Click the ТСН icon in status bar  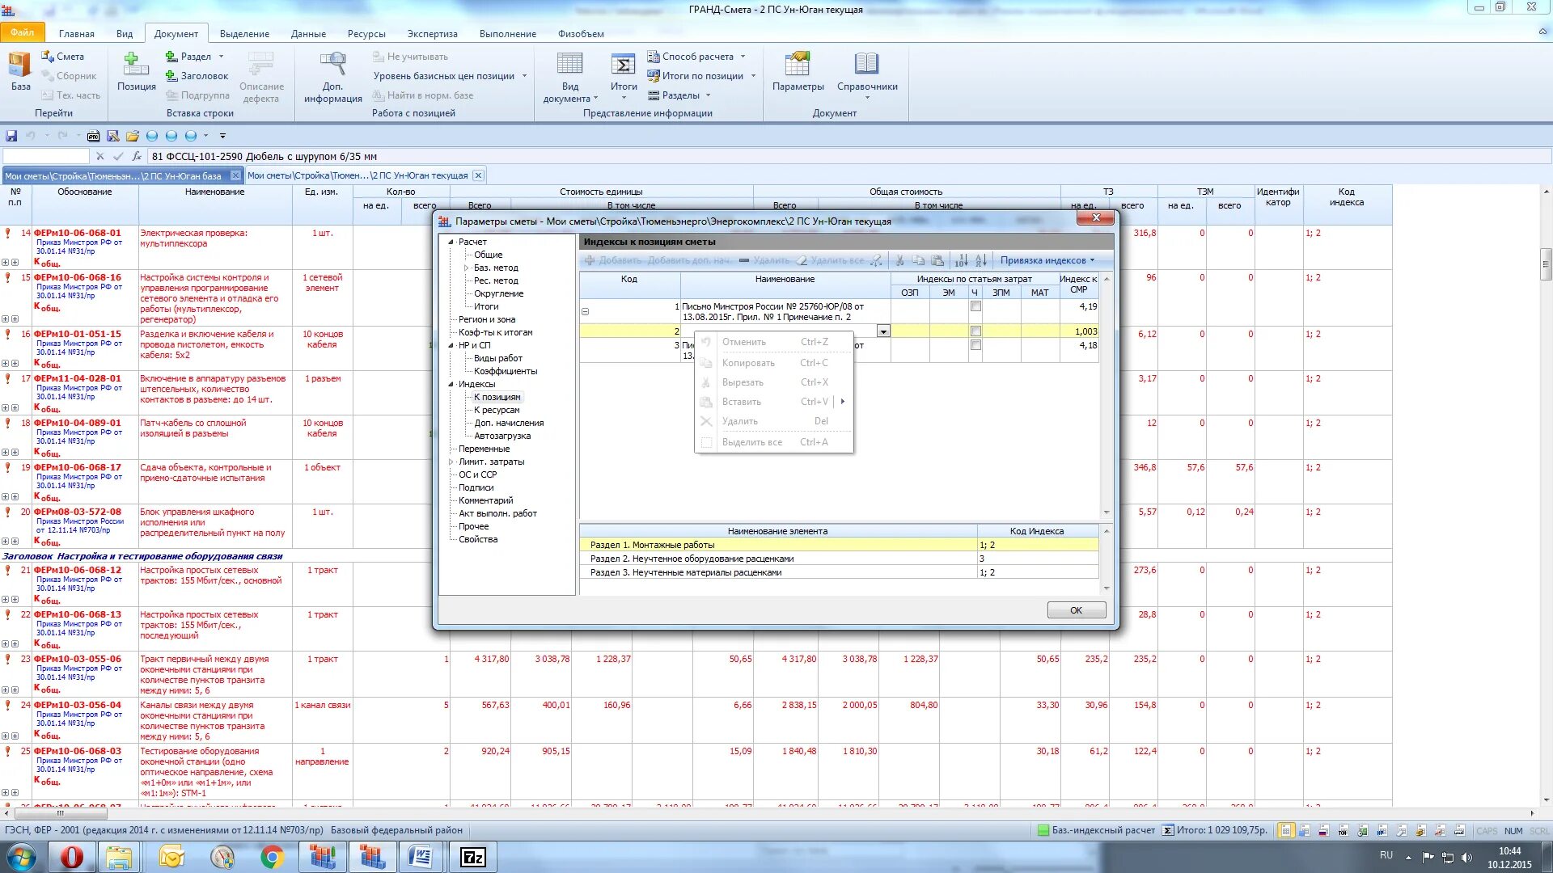point(1343,831)
